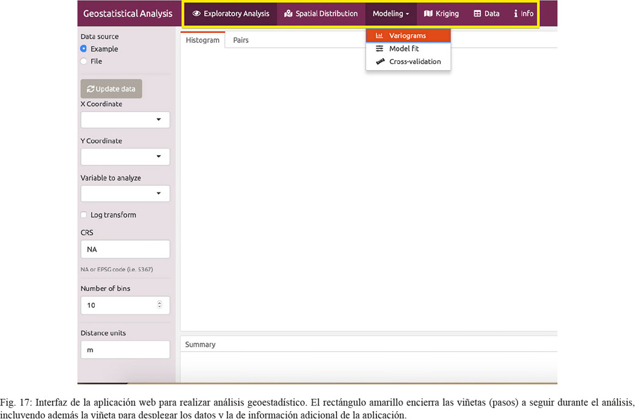Screen dimensions: 635x419
Task: Click the ruler icon next to Cross-validation
Action: (380, 62)
